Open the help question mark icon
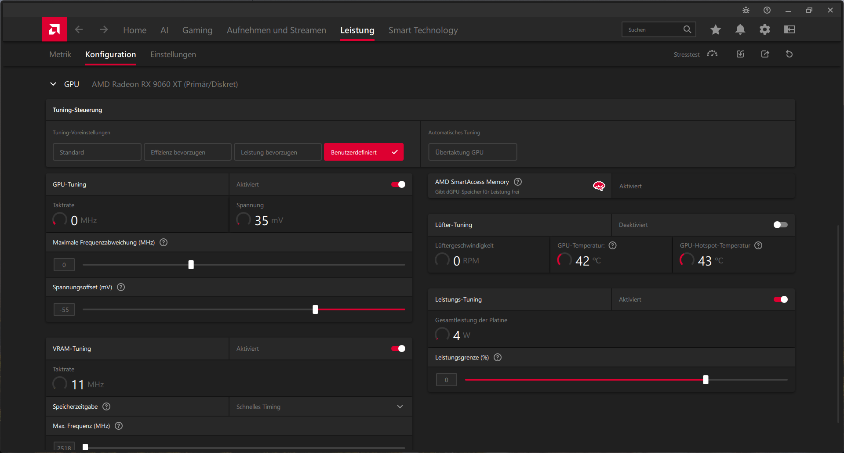 [767, 10]
